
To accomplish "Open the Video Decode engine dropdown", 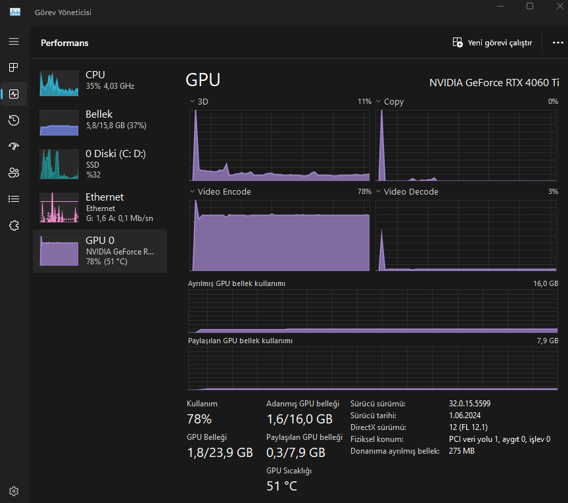I will click(407, 192).
